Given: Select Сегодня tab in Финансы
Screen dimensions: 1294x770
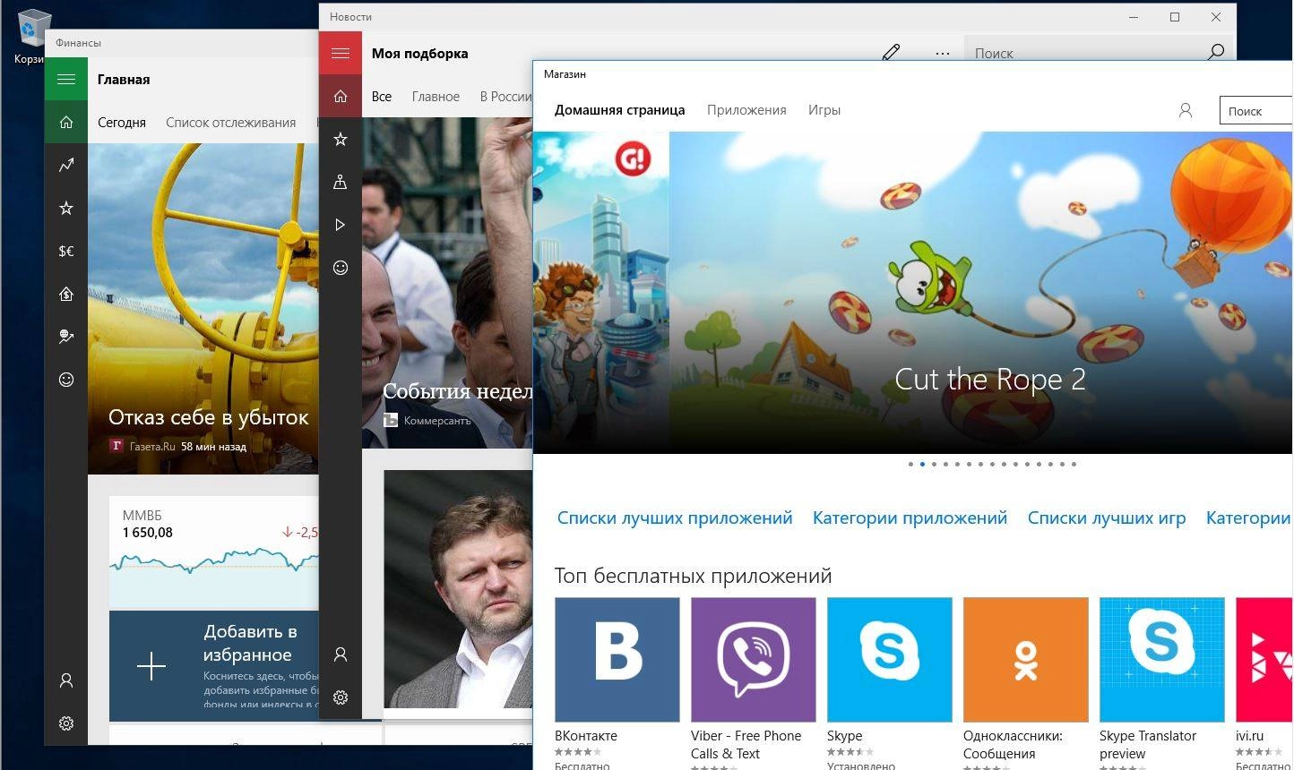Looking at the screenshot, I should click(x=122, y=123).
